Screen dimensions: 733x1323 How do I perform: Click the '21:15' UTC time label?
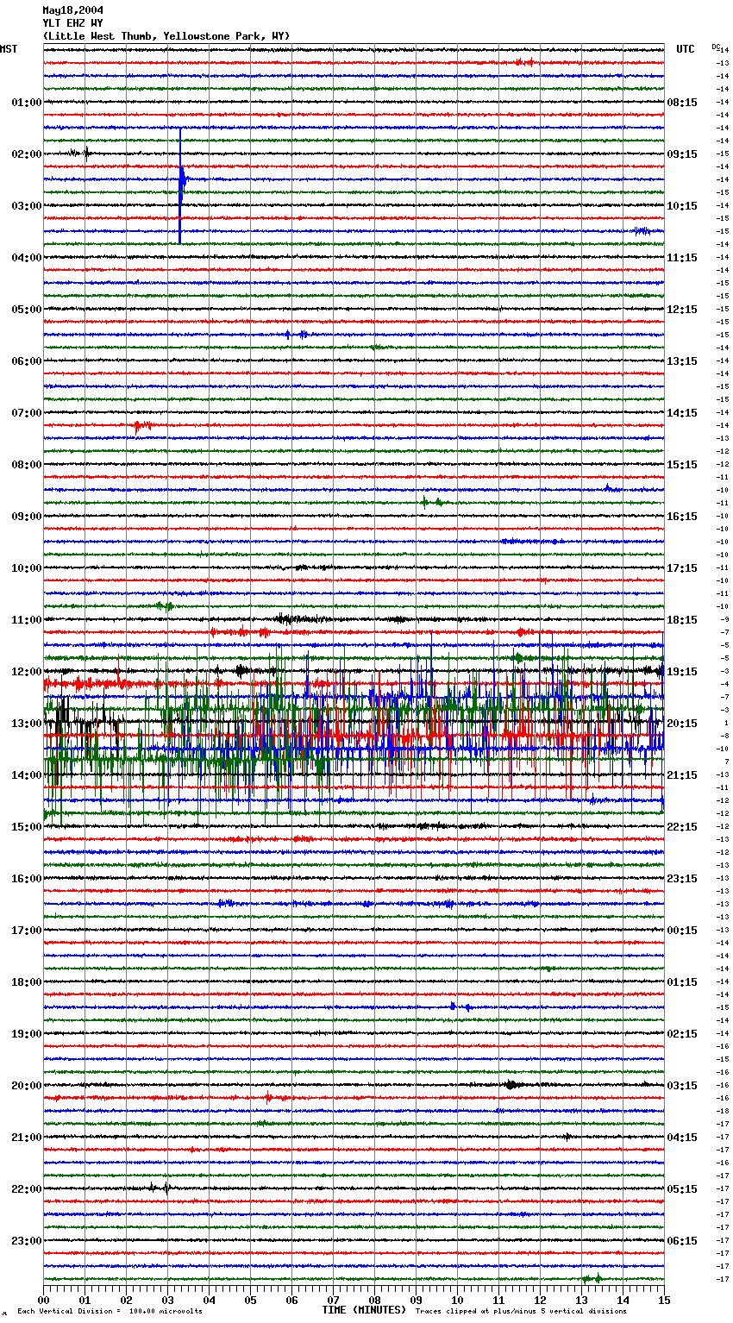[x=682, y=775]
